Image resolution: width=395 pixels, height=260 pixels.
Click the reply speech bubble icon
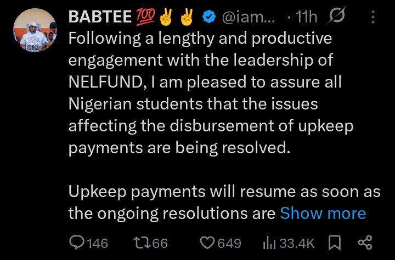[x=77, y=242]
